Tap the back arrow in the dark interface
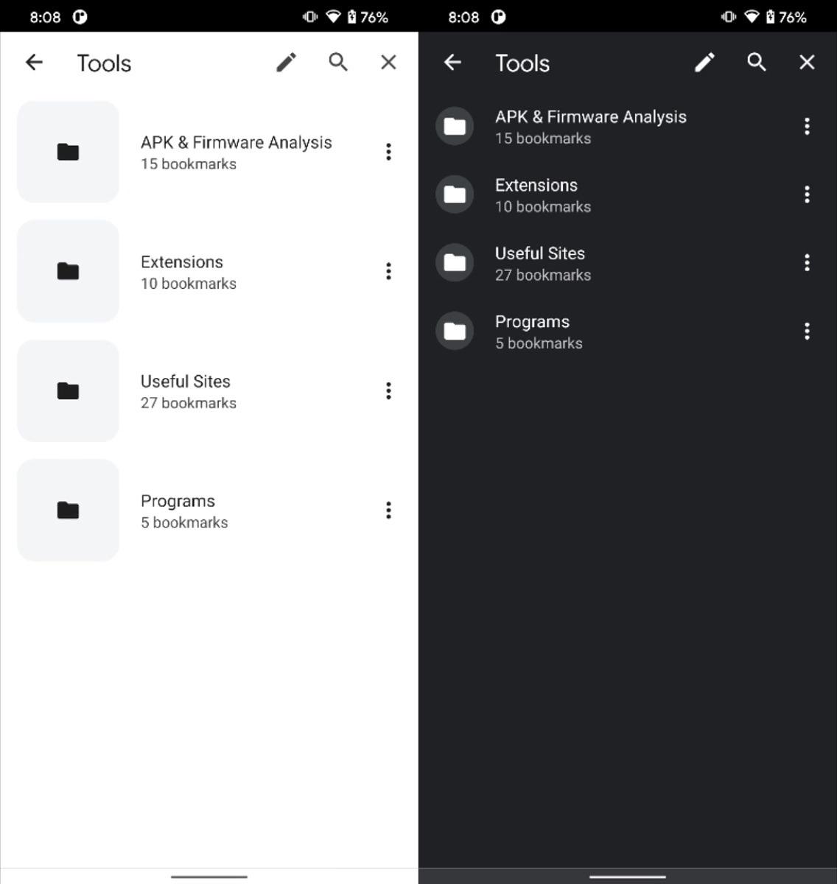This screenshot has height=884, width=837. coord(452,62)
